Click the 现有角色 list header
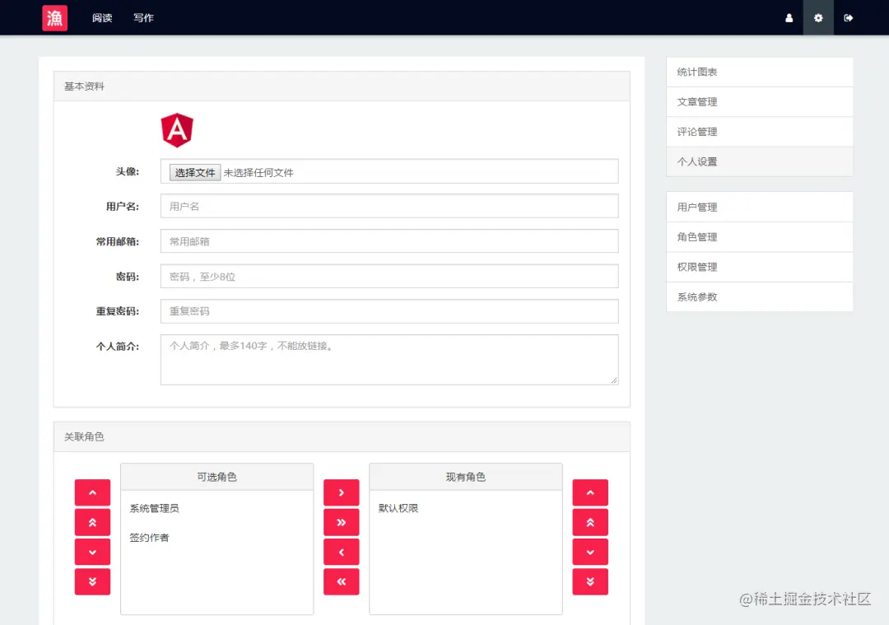The width and height of the screenshot is (889, 625). point(465,477)
